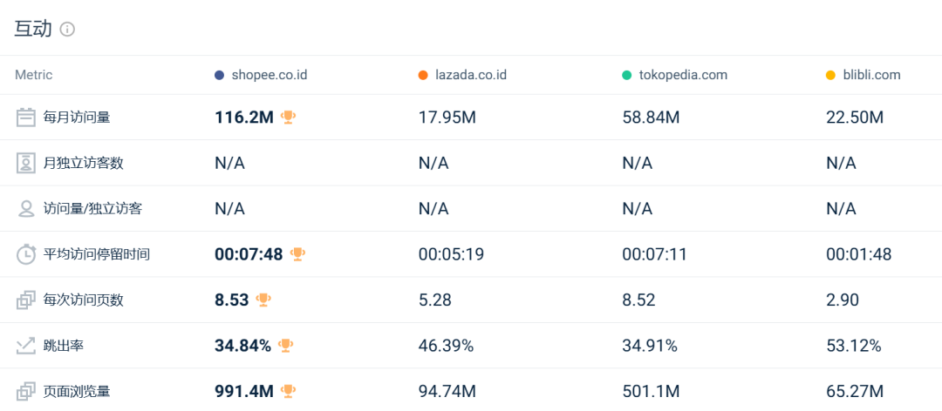942x411 pixels.
Task: Click the 平均访问停留时间 row label
Action: coord(96,254)
